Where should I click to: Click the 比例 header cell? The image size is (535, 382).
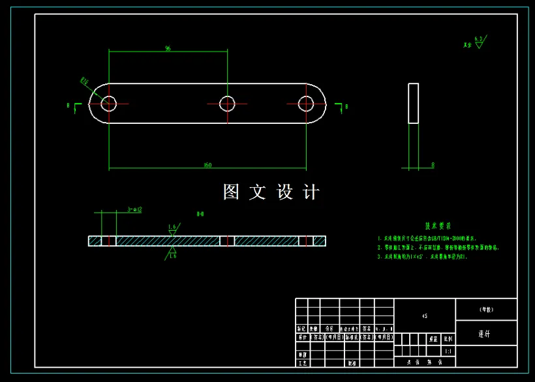(x=448, y=339)
